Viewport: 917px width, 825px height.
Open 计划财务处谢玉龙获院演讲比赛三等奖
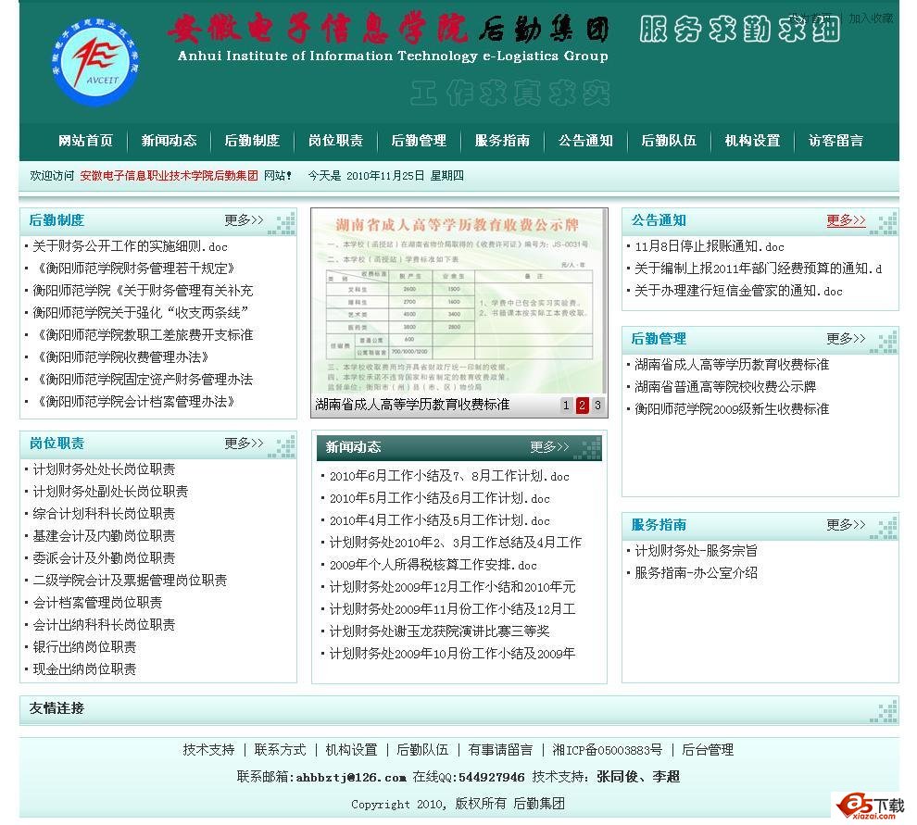(440, 631)
